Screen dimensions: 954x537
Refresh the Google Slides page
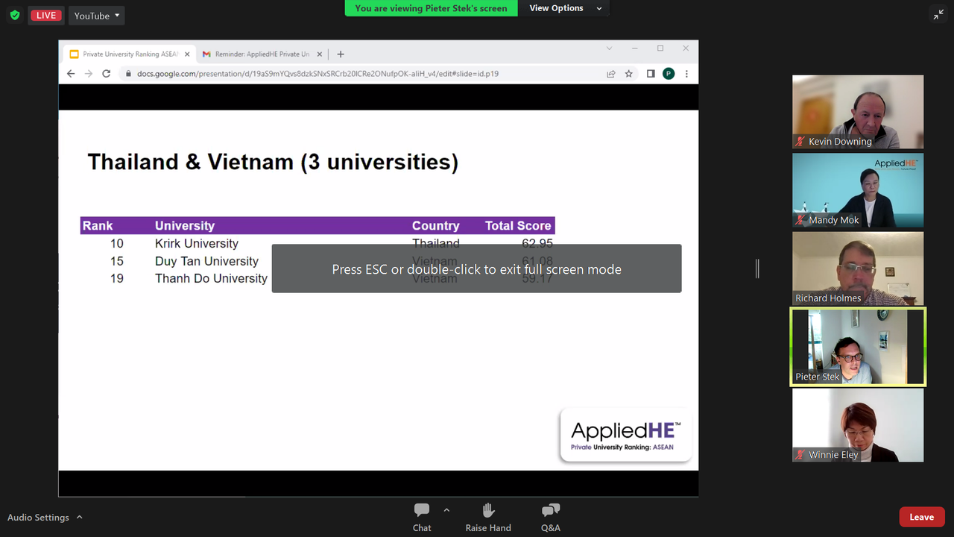(106, 73)
